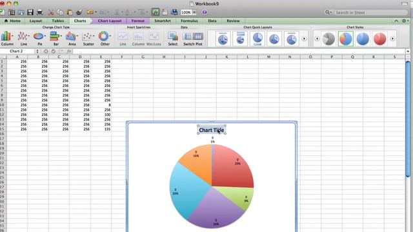Select the orange pie slice
This screenshot has width=413, height=232.
tap(199, 163)
